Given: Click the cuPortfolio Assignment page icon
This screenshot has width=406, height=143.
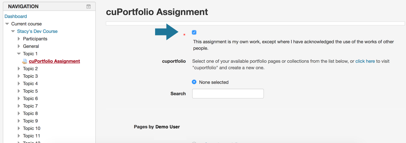Looking at the screenshot, I should coord(25,61).
